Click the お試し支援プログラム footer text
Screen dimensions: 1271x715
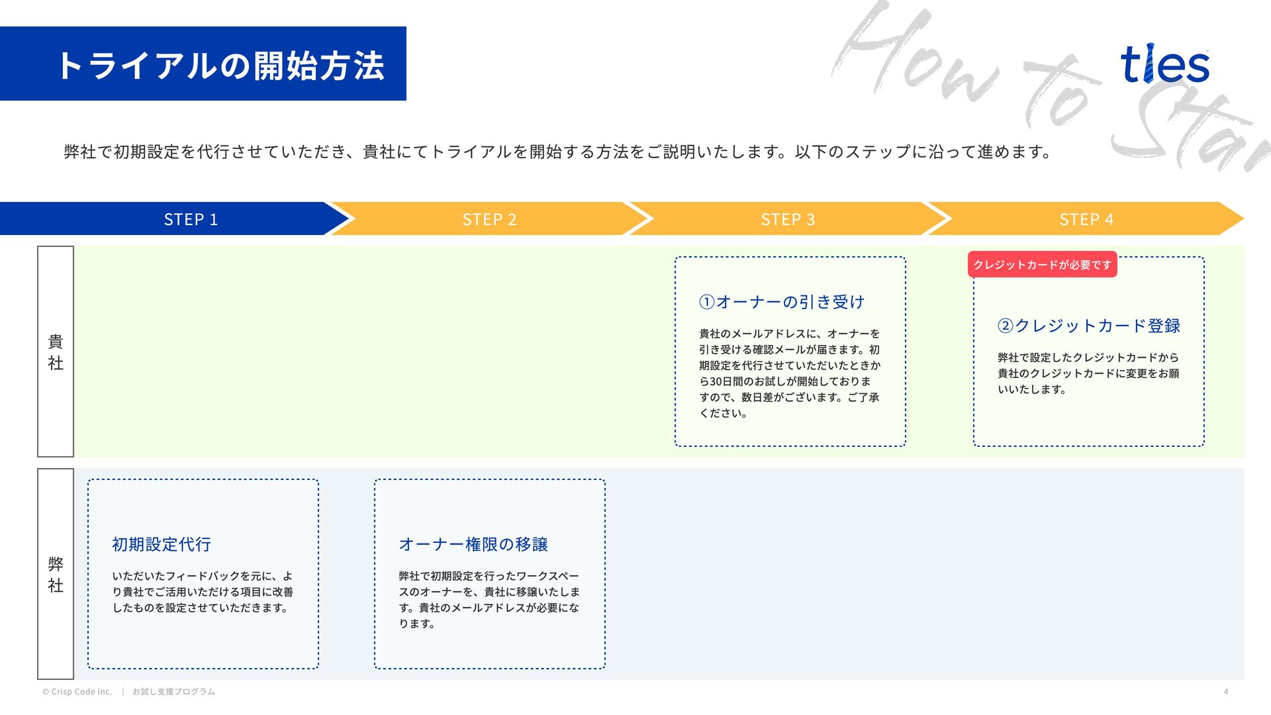click(173, 691)
